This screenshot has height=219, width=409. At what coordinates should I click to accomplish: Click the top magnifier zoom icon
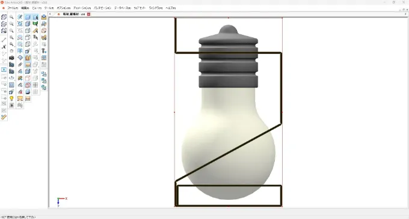[11, 17]
